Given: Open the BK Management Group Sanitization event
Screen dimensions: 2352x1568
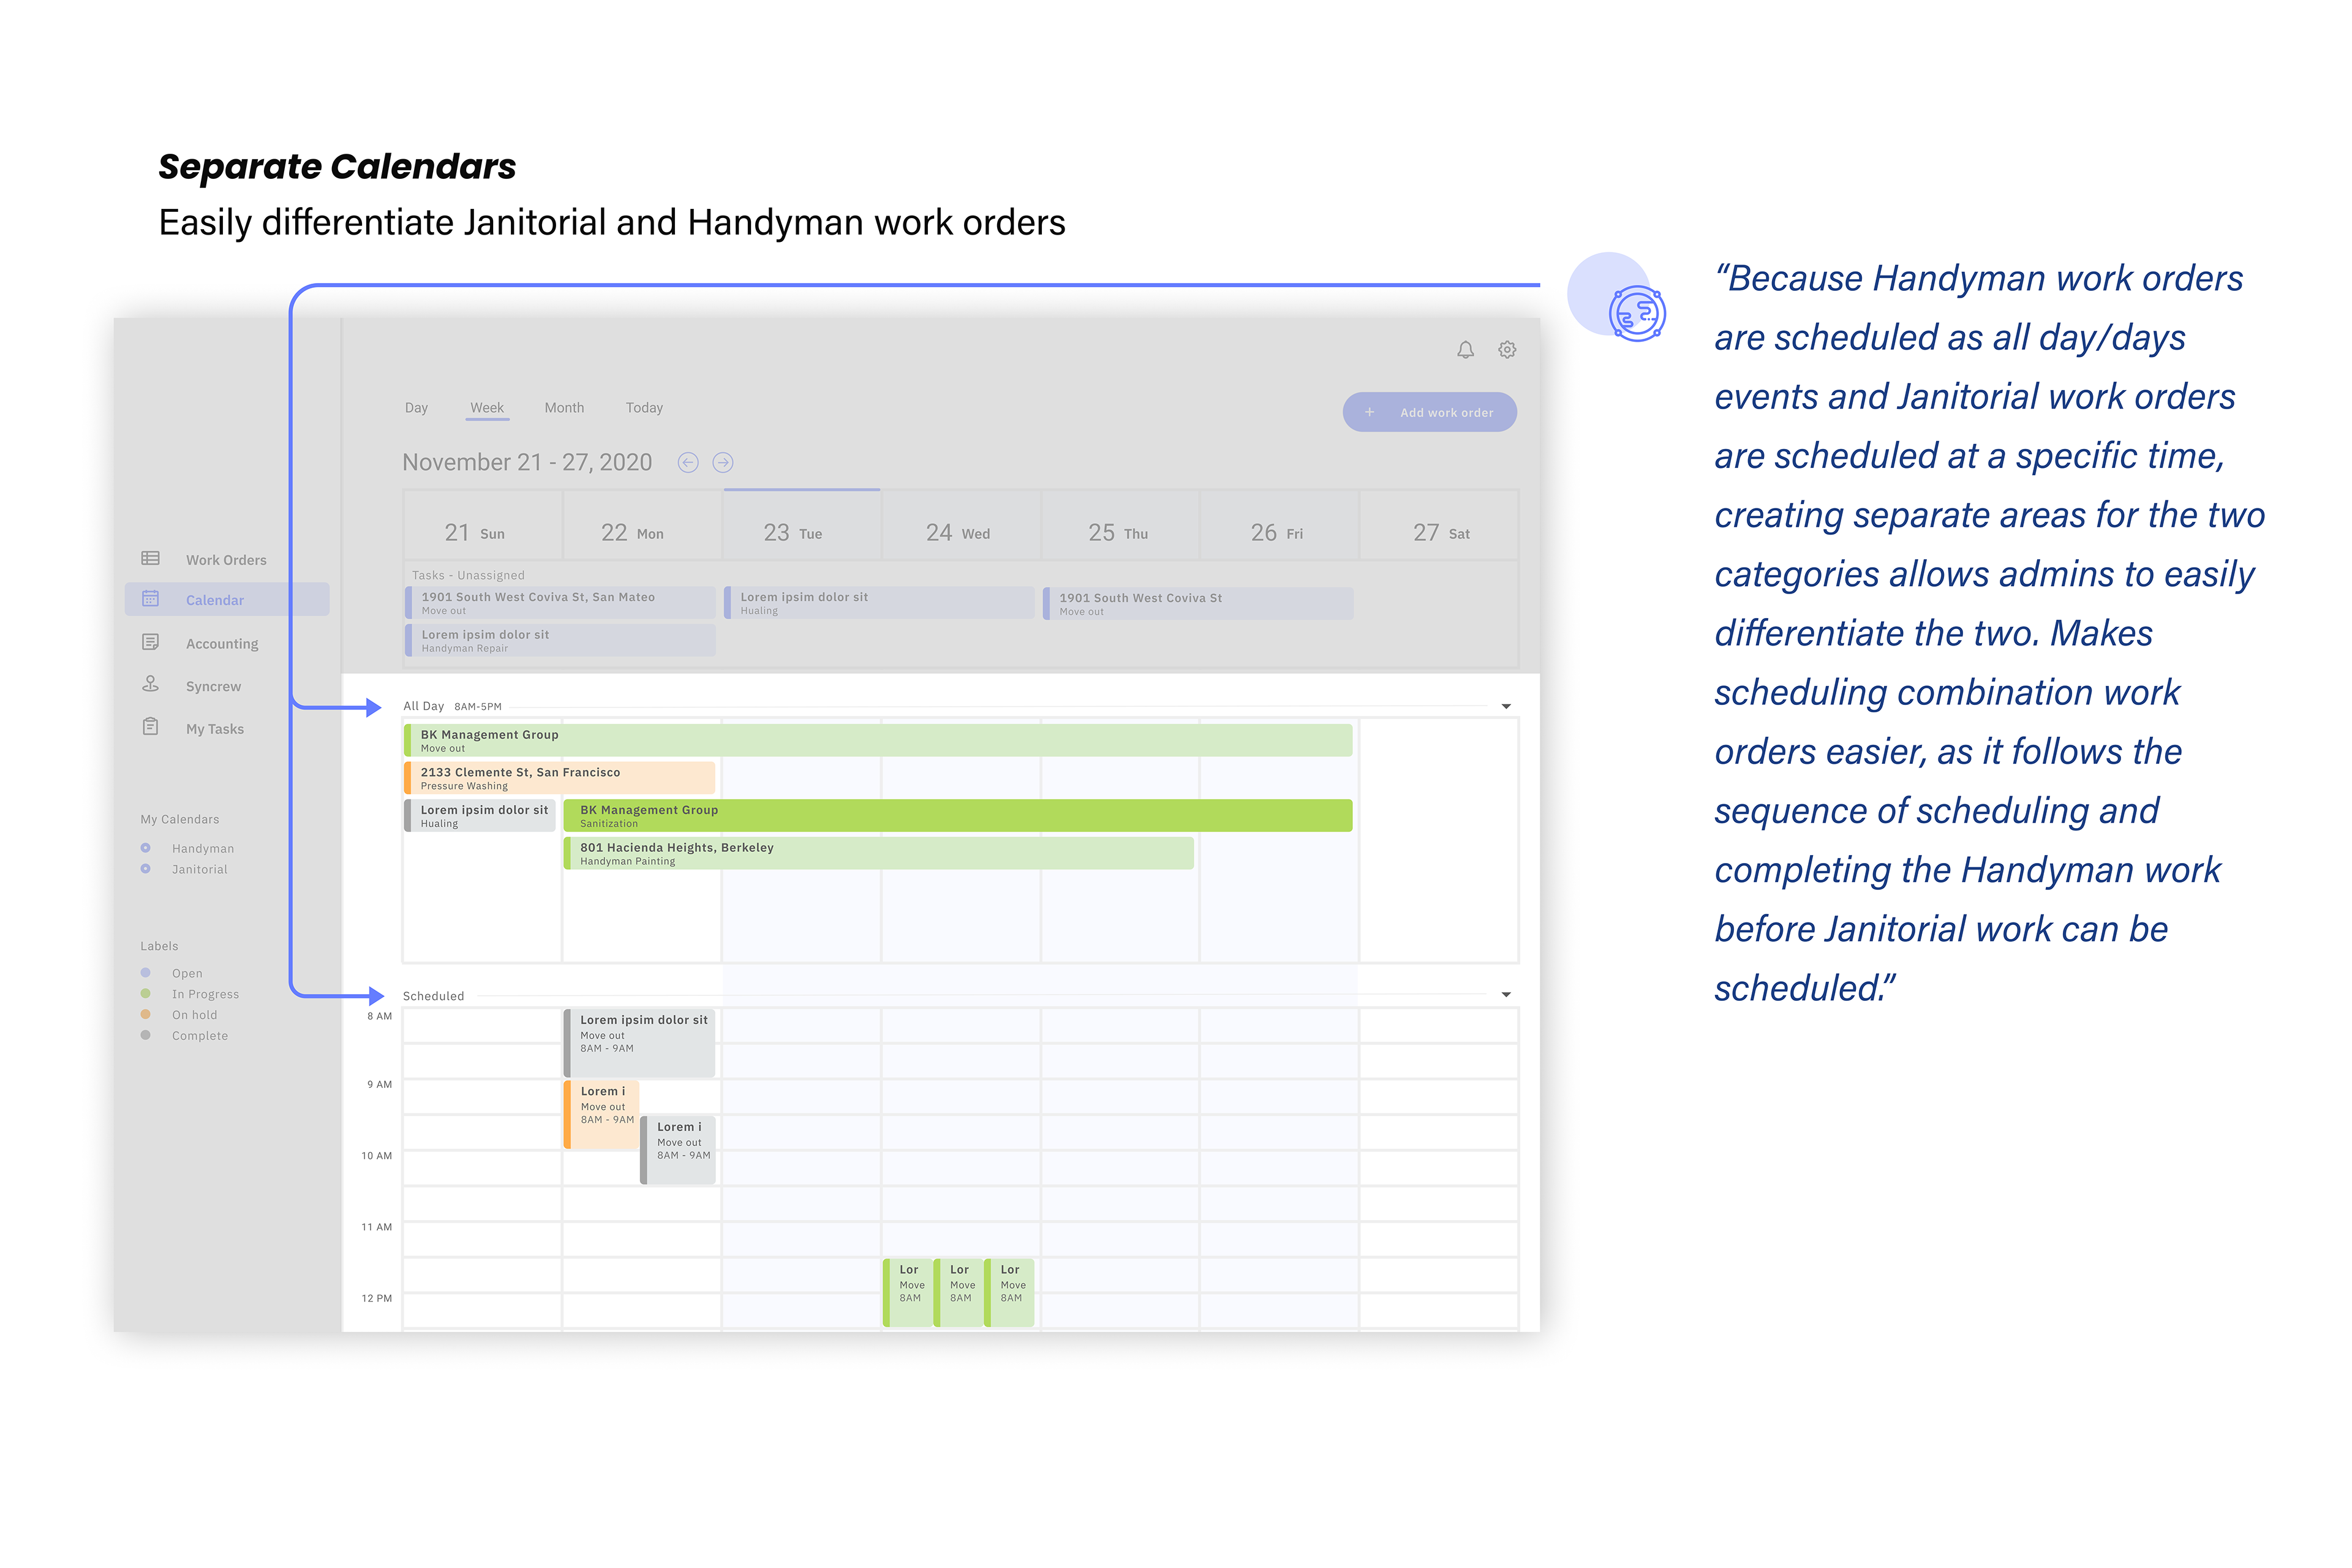Looking at the screenshot, I should tap(957, 816).
